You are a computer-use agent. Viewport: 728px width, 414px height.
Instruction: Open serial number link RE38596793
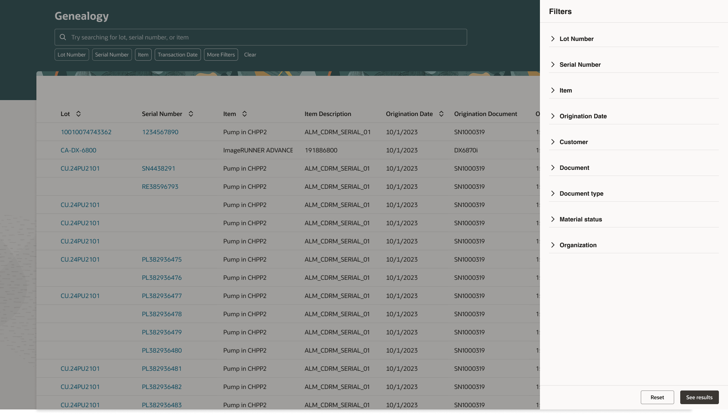160,187
